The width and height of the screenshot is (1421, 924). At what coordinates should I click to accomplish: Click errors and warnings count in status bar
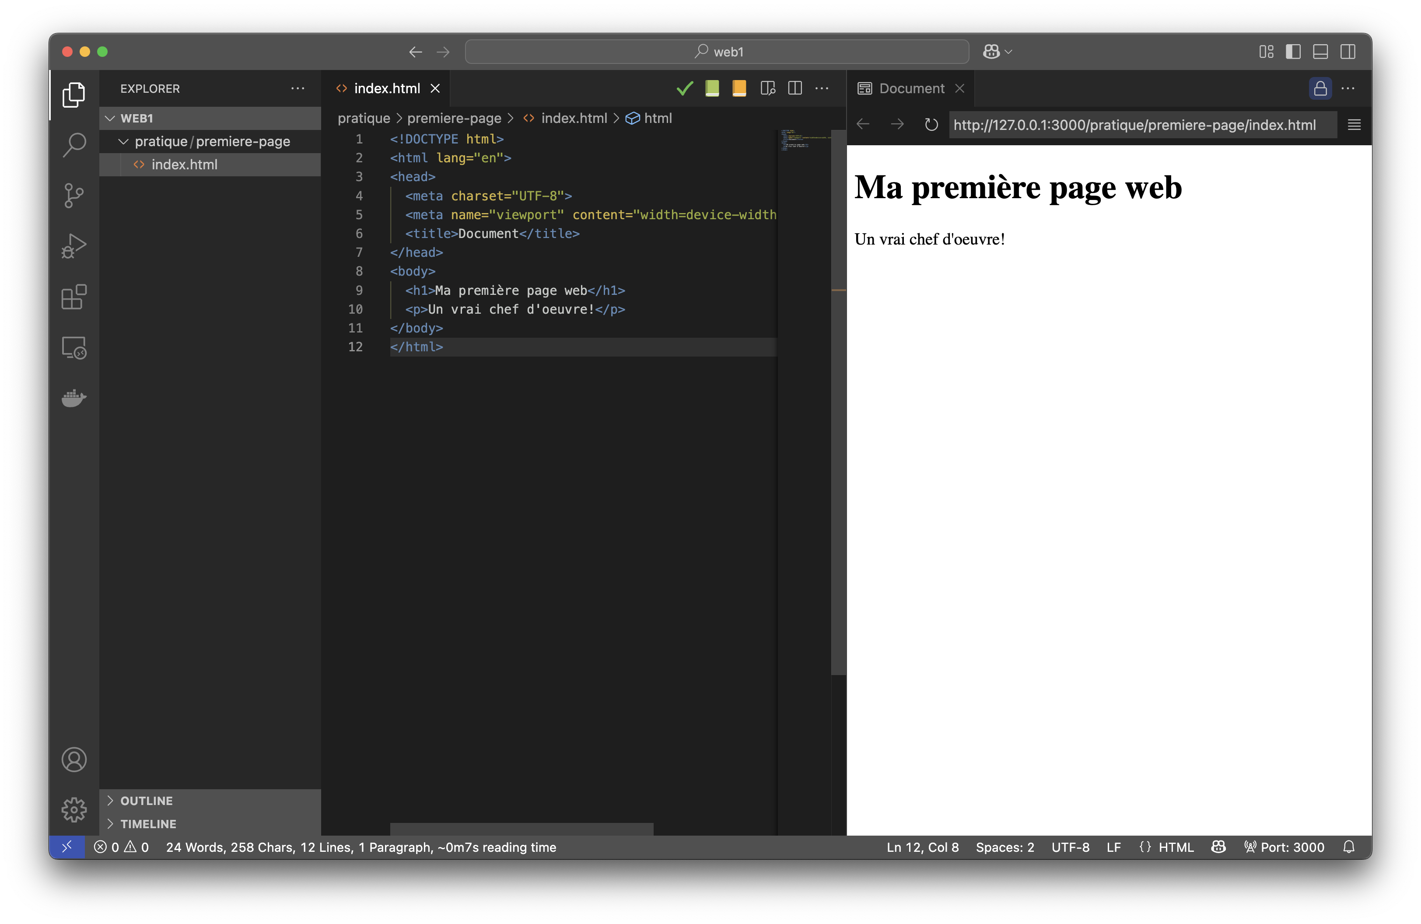pyautogui.click(x=121, y=847)
